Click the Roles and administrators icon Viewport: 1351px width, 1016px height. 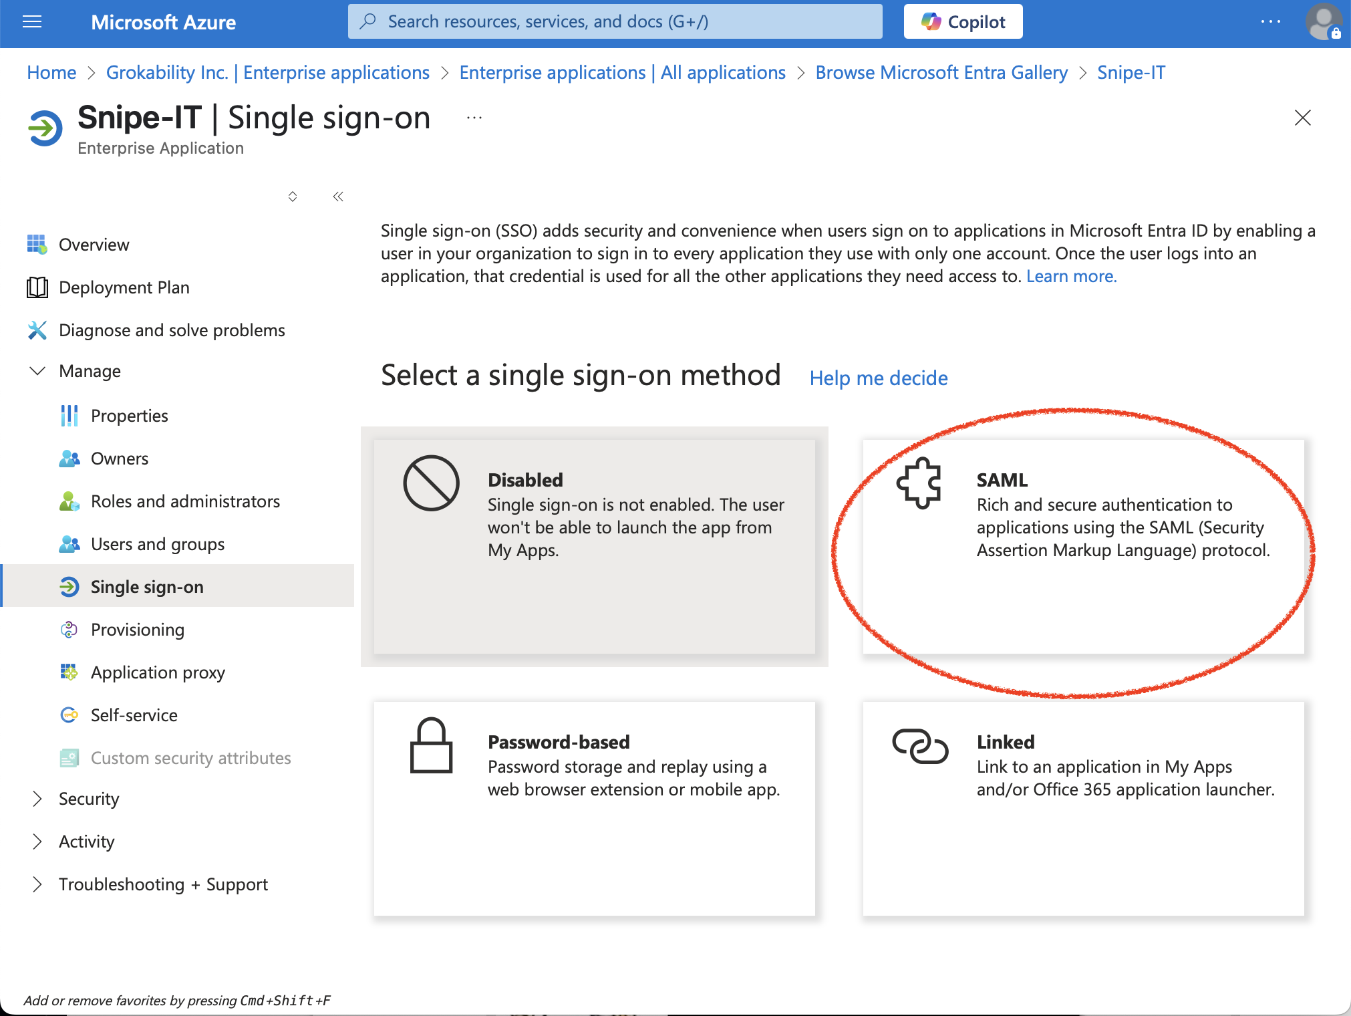click(x=69, y=501)
